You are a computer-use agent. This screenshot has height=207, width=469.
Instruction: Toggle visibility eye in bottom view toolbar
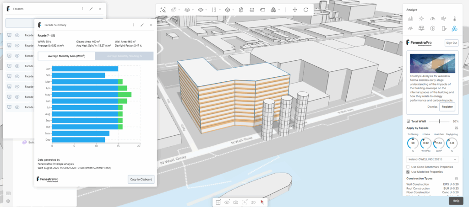[x=227, y=202]
